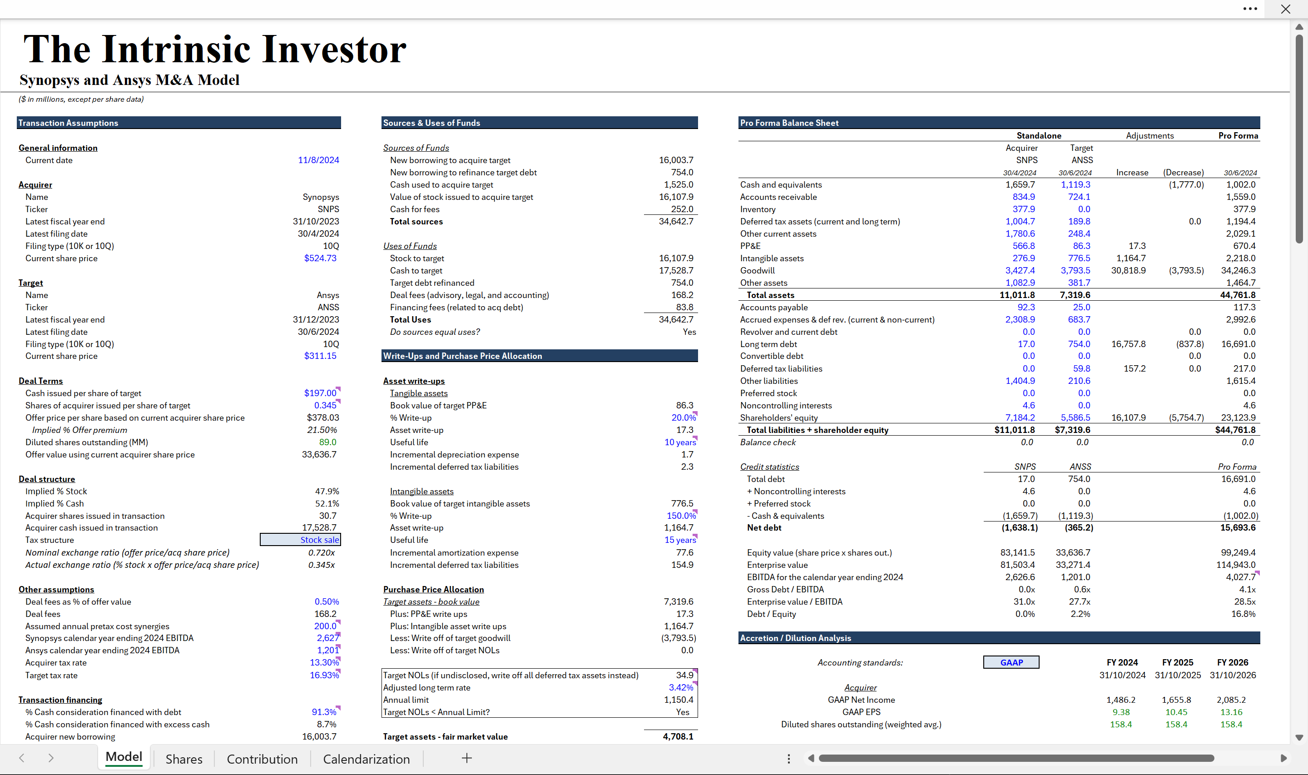
Task: Click the horizontal scrollbar right arrow
Action: [x=1283, y=758]
